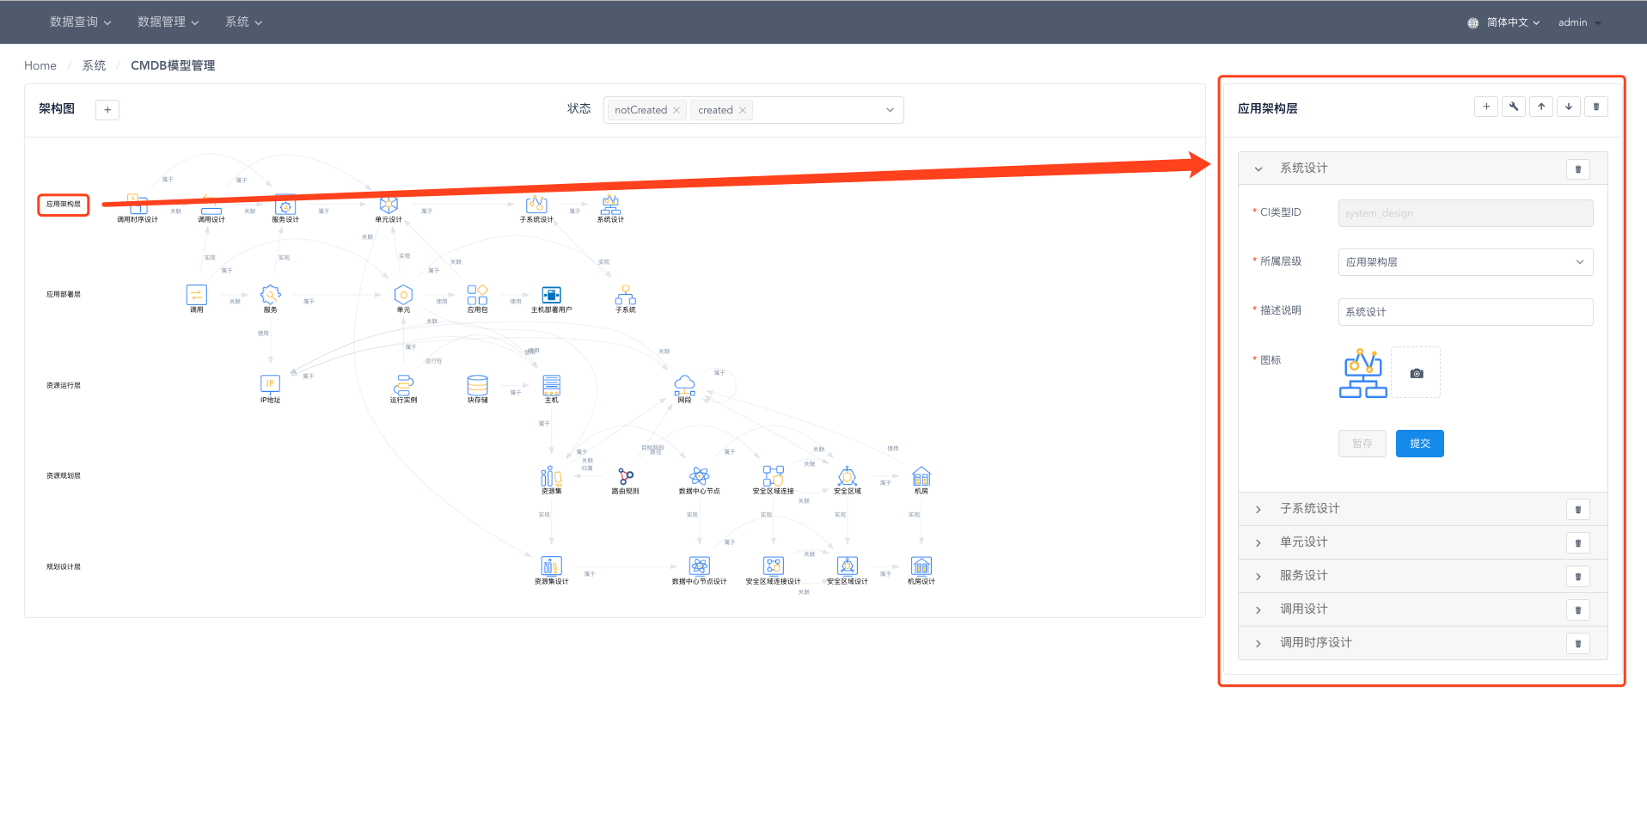
Task: Click the trash icon on the 服务设计 row
Action: [x=1578, y=577]
